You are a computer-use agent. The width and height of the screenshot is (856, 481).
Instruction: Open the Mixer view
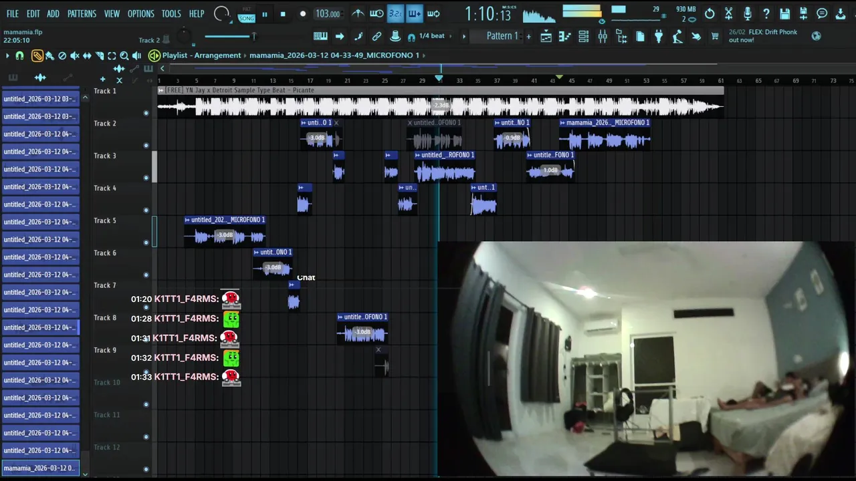603,37
